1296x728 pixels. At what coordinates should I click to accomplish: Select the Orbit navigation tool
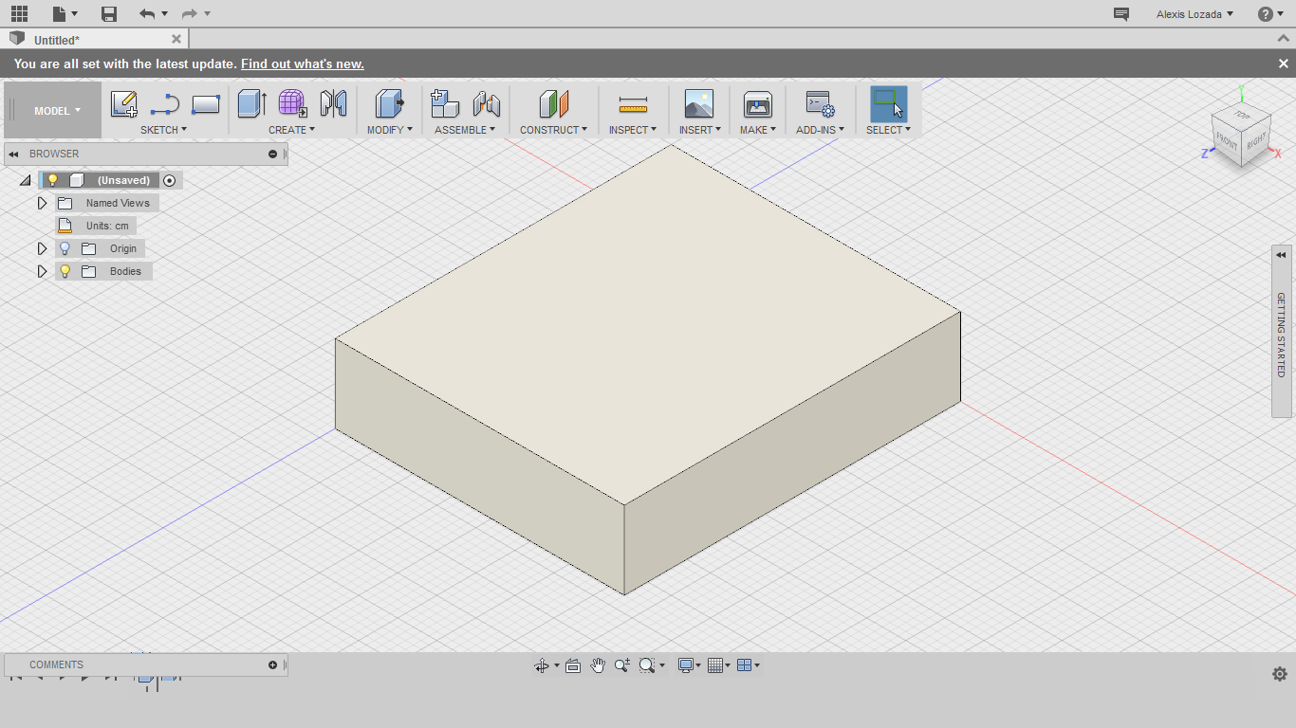tap(541, 665)
